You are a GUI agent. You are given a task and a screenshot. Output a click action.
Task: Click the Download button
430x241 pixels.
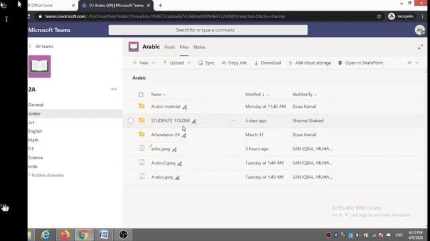(267, 63)
